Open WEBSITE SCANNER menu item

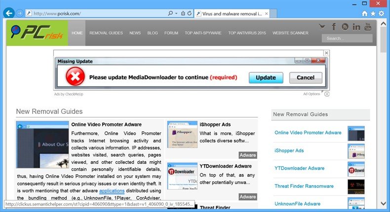[290, 33]
